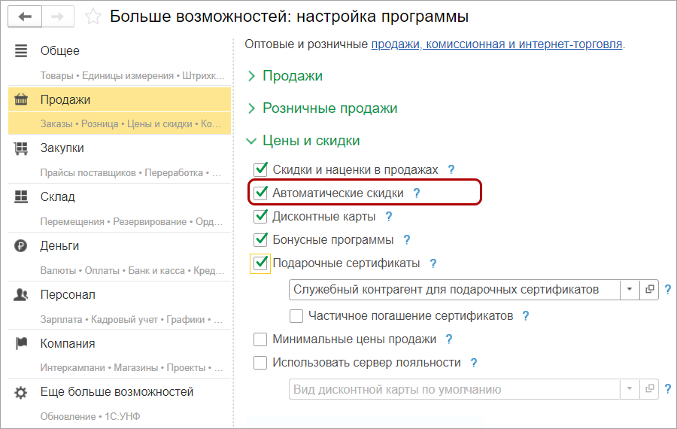
Task: Expand the Продажи section
Action: tap(293, 76)
